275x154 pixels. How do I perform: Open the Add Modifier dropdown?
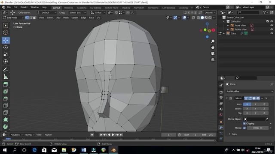click(x=249, y=92)
